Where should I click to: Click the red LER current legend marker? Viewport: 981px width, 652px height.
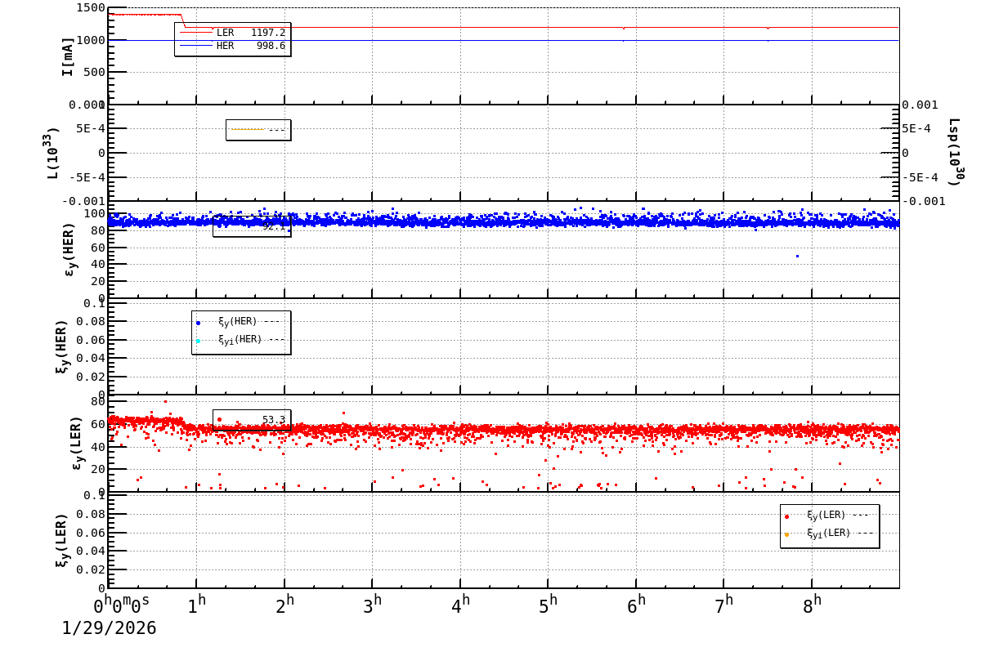click(196, 31)
